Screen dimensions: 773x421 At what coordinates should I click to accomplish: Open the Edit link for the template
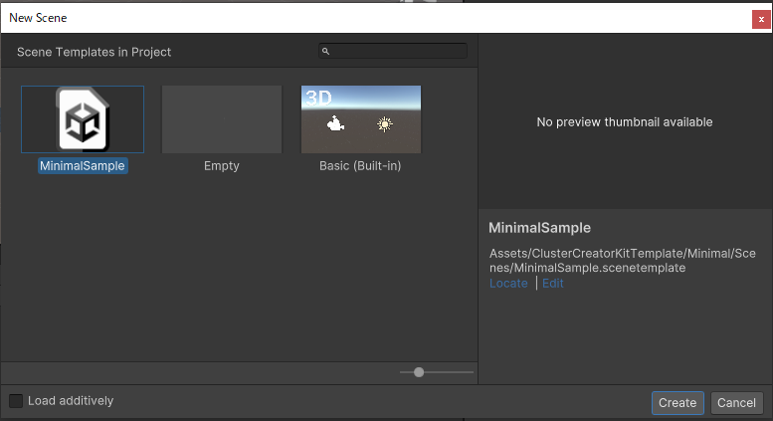coord(552,283)
